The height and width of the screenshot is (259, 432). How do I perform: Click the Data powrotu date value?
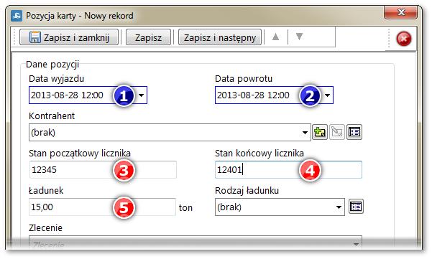tap(253, 95)
